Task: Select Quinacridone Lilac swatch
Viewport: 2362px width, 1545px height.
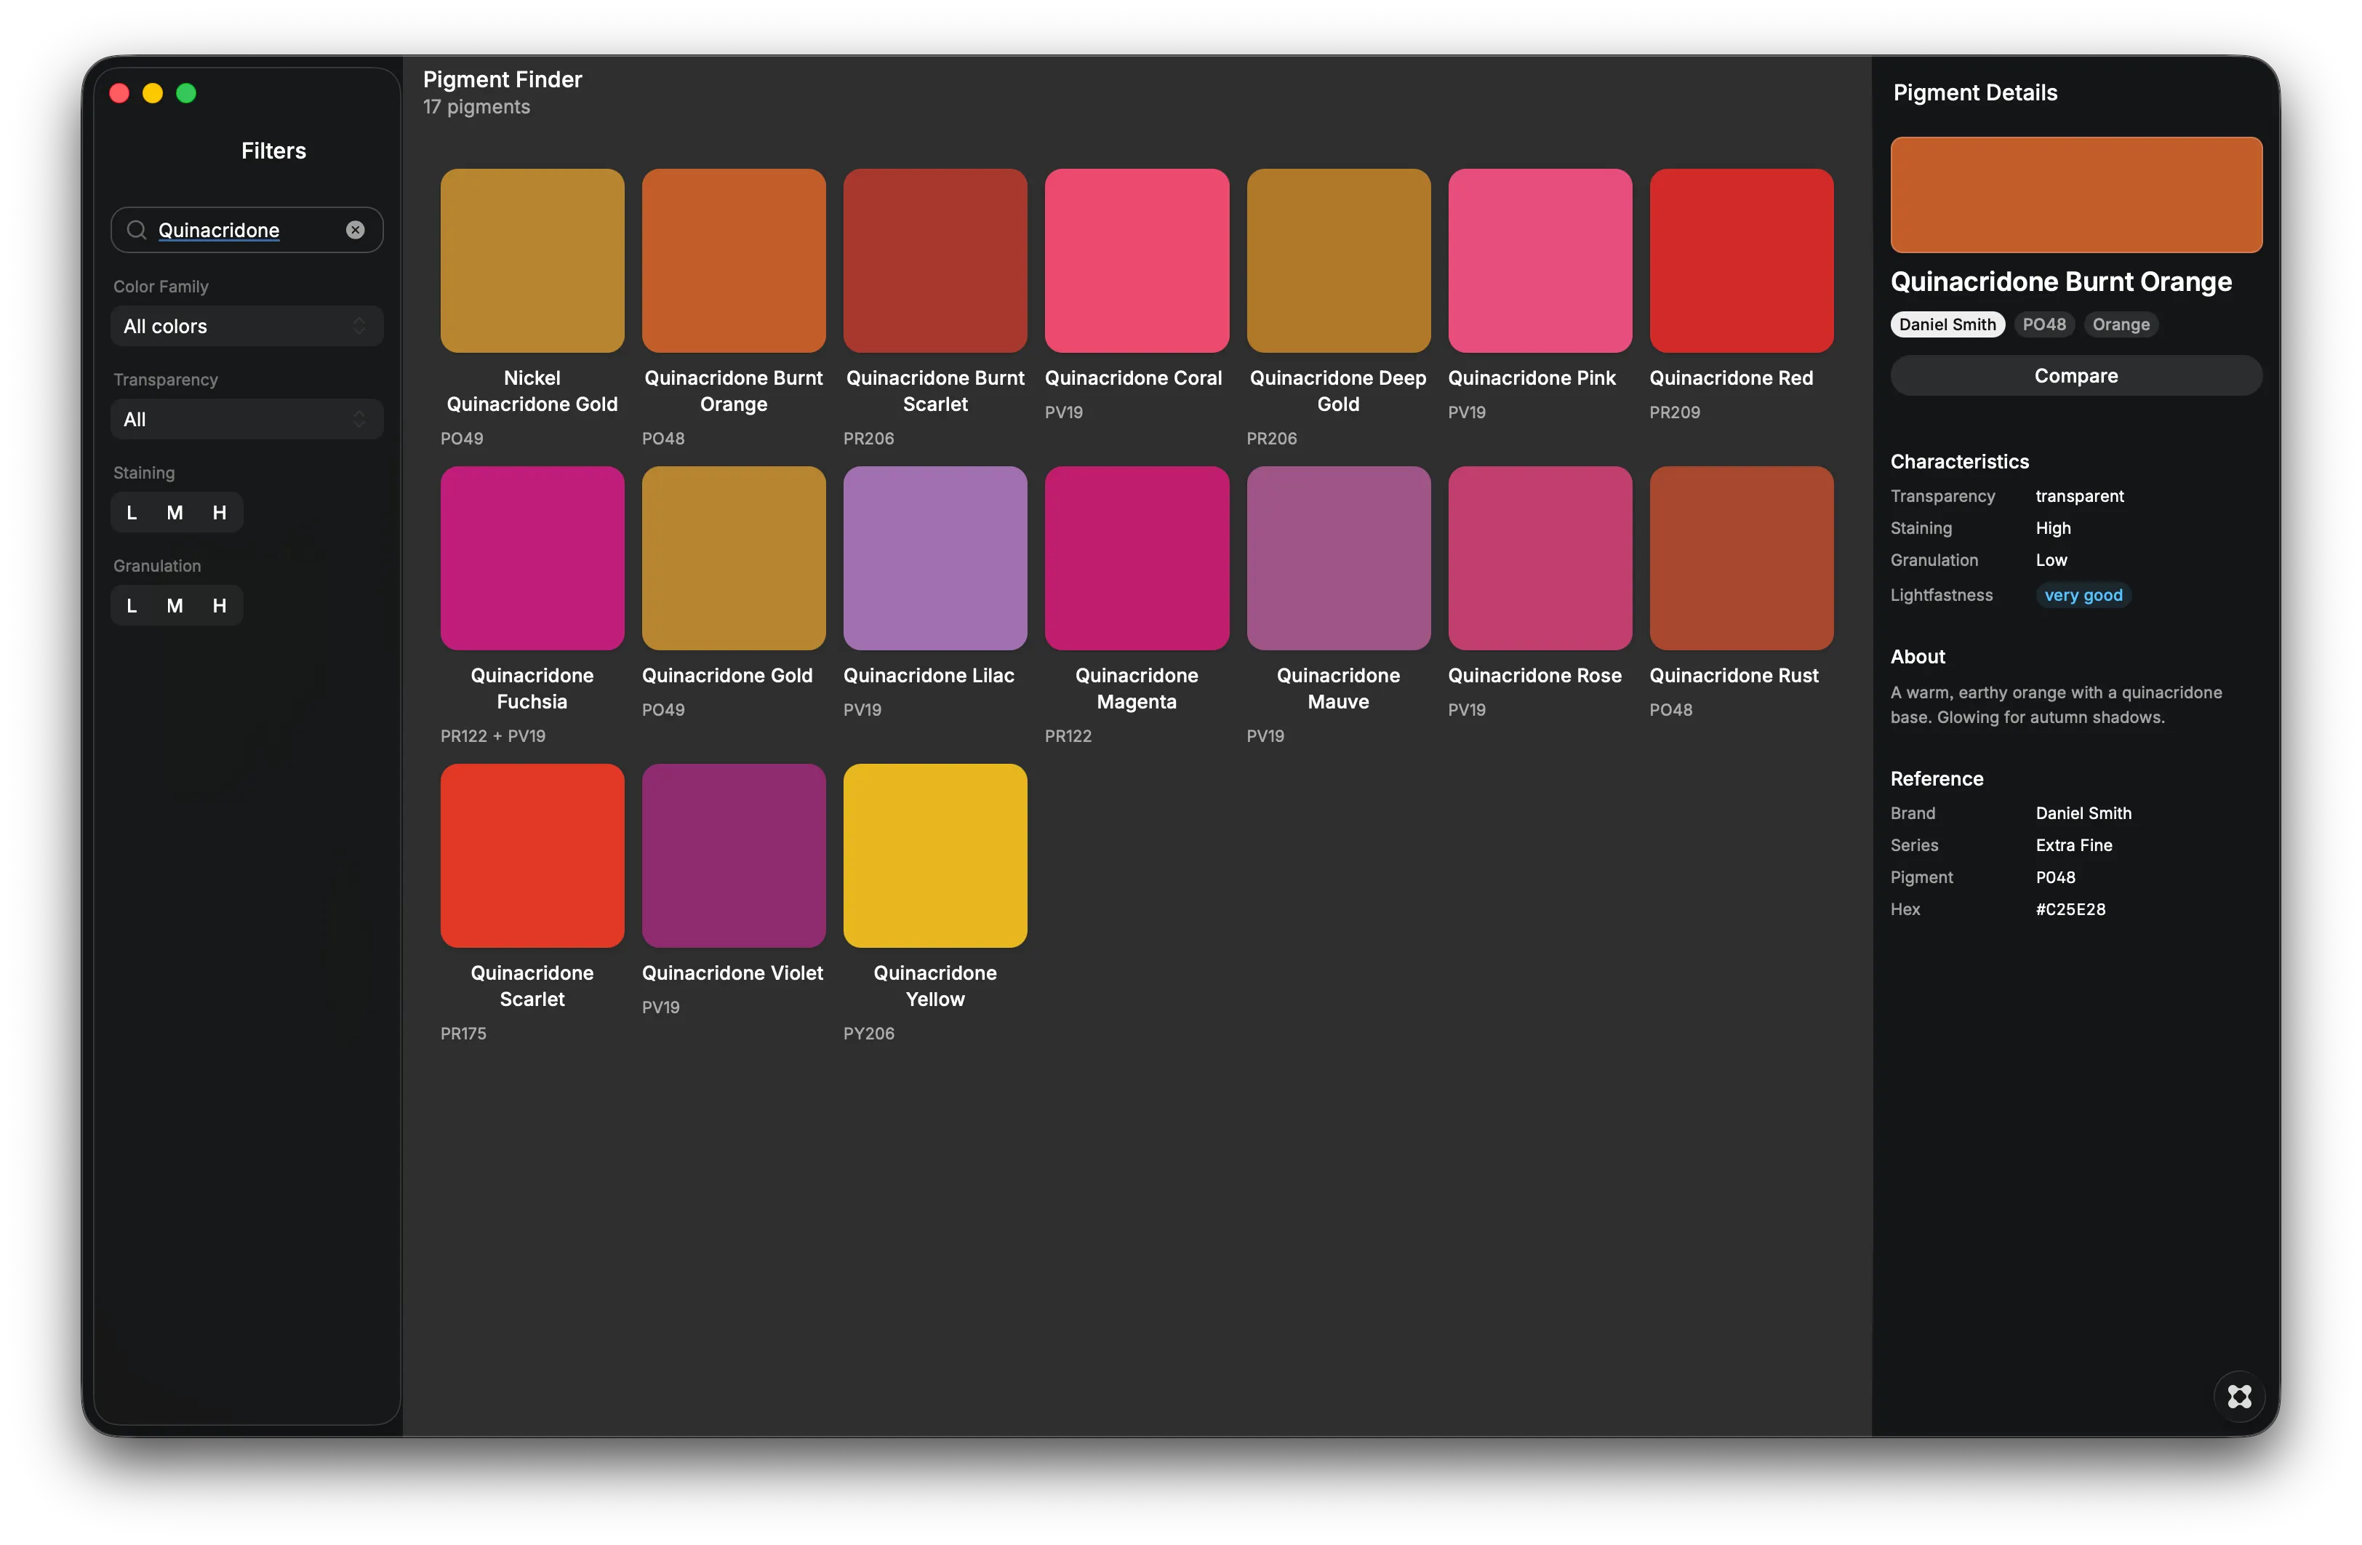Action: point(935,558)
